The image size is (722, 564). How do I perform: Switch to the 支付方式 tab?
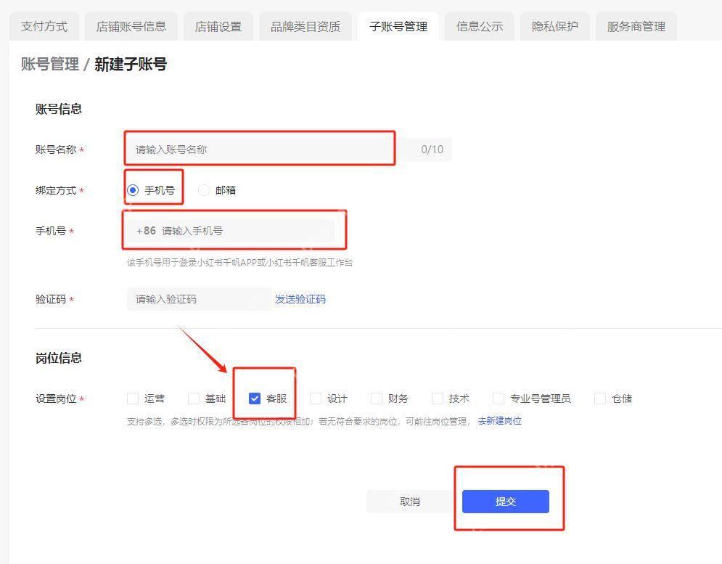[44, 27]
